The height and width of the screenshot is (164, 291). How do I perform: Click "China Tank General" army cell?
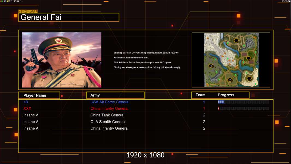[x=107, y=115]
